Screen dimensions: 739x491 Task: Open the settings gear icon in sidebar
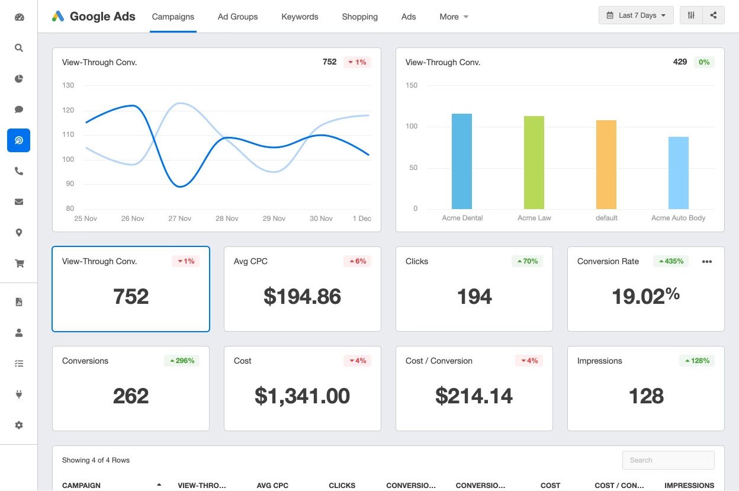19,425
